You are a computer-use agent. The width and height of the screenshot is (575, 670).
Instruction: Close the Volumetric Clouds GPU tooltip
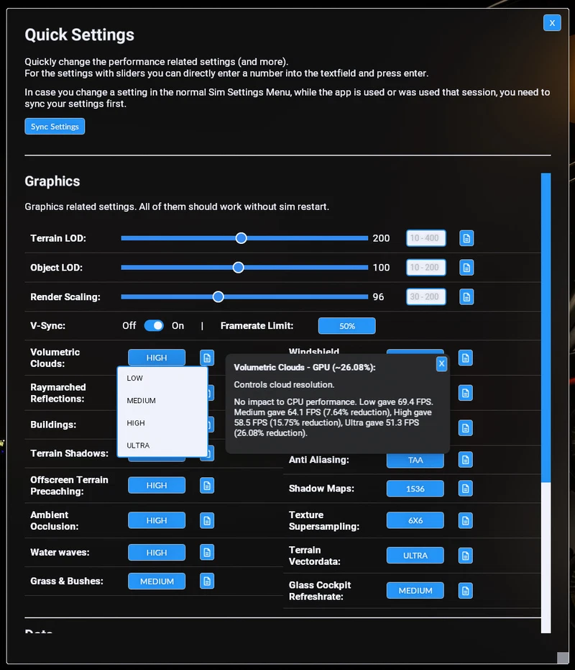pyautogui.click(x=441, y=364)
